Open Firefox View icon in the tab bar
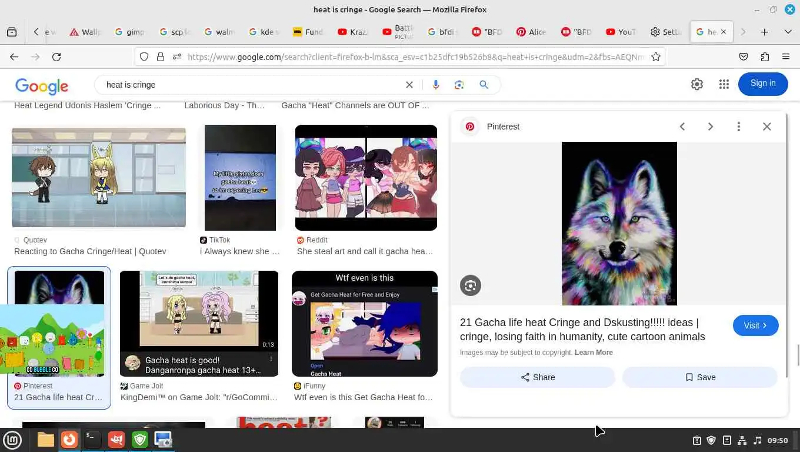The height and width of the screenshot is (452, 800). click(12, 32)
